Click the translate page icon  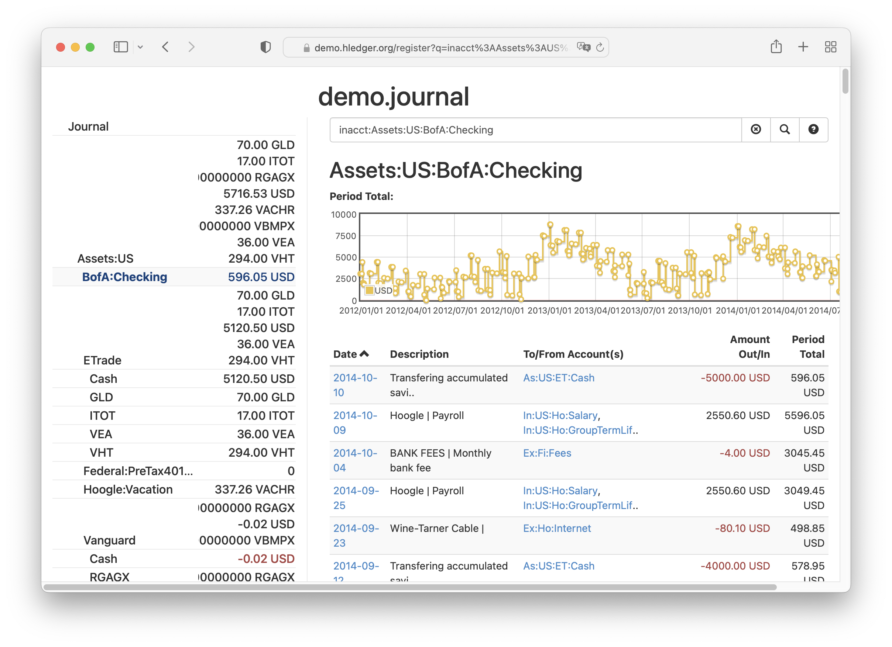tap(584, 48)
